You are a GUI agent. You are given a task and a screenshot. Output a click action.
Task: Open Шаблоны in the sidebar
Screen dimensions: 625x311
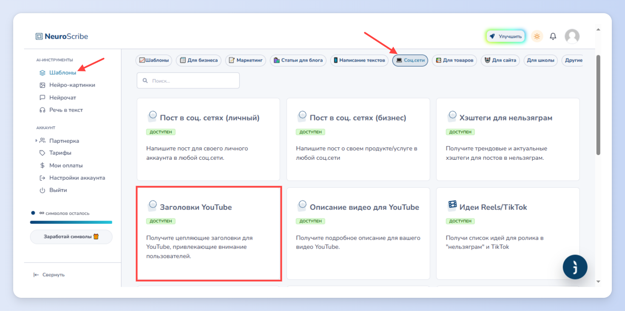tap(62, 73)
